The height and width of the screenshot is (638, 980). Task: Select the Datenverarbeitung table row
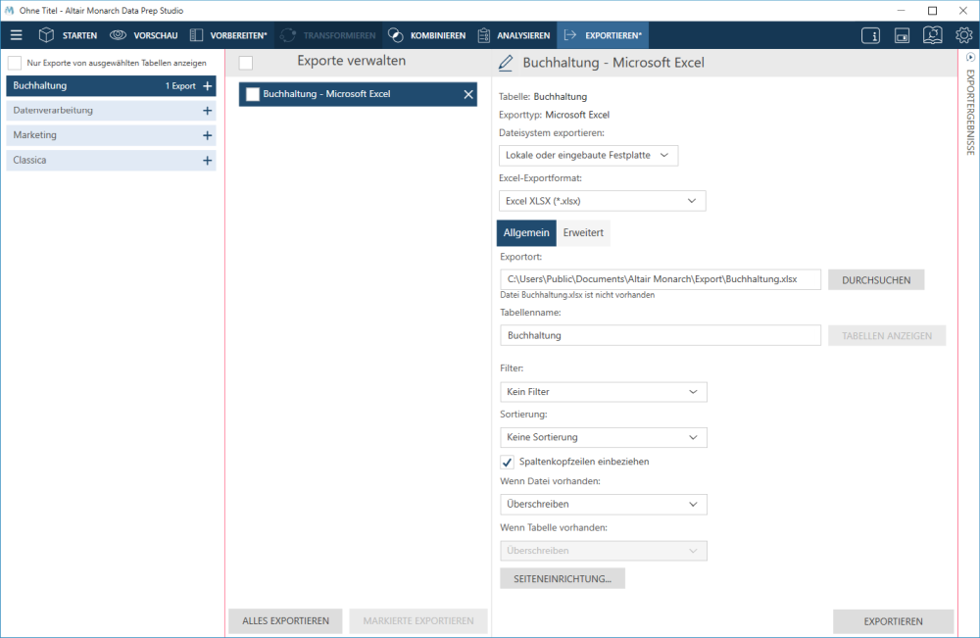(112, 111)
